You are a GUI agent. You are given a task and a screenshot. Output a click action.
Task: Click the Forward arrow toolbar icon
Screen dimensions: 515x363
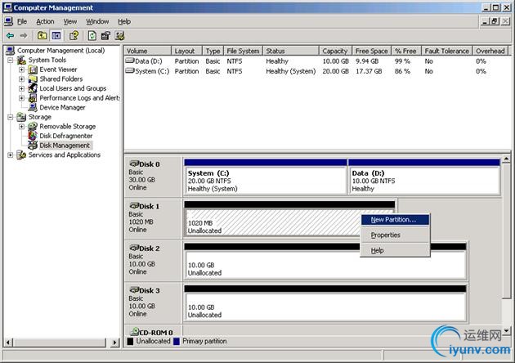pyautogui.click(x=24, y=35)
